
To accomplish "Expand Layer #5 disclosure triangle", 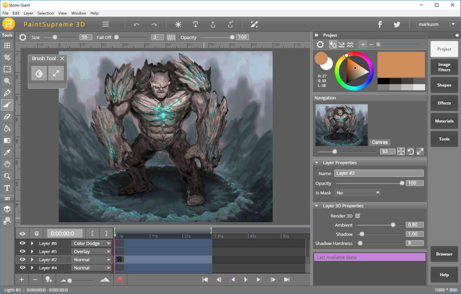I will point(32,252).
